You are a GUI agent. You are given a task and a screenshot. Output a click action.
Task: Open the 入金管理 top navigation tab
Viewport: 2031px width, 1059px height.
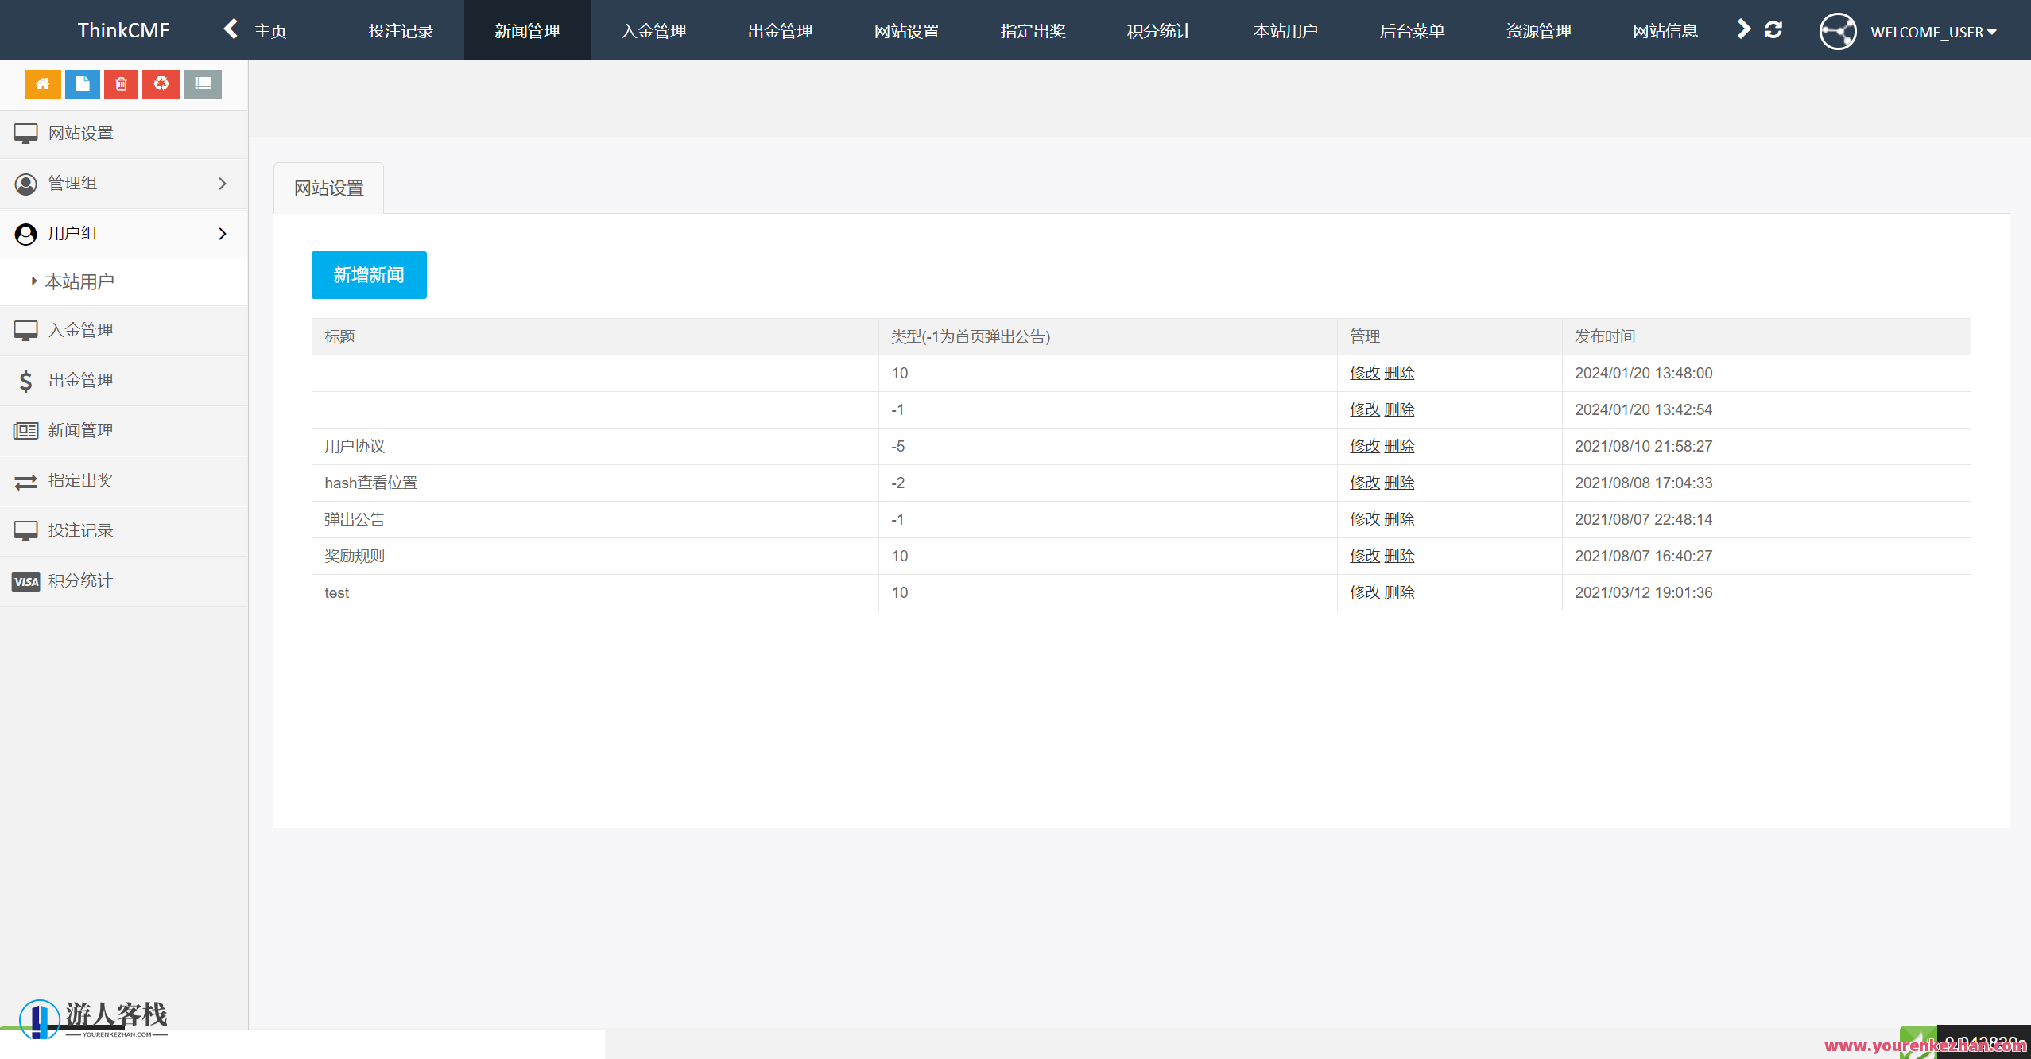click(653, 31)
